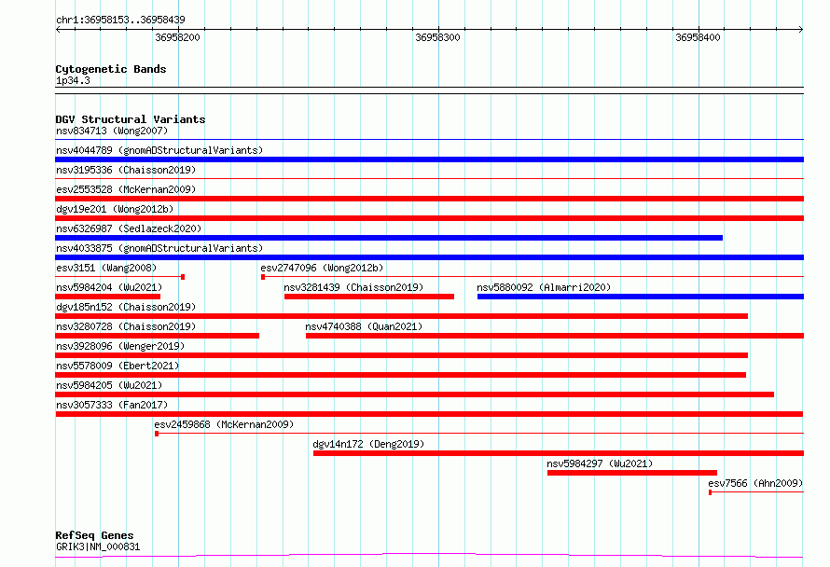
Task: Open nsv5984297 (Wu2021) label
Action: coord(600,463)
